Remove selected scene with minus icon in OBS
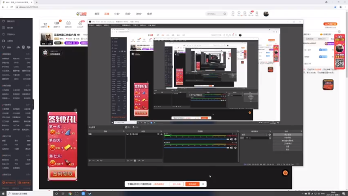This screenshot has width=348, height=196. click(94, 161)
